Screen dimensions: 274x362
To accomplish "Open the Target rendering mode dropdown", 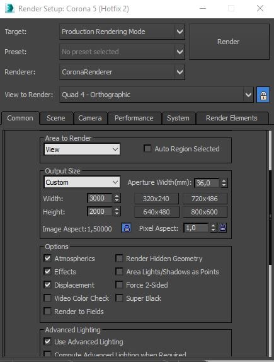I will [x=122, y=32].
